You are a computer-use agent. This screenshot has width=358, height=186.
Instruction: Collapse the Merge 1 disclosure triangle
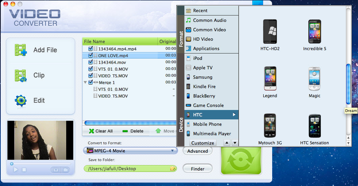pyautogui.click(x=85, y=82)
